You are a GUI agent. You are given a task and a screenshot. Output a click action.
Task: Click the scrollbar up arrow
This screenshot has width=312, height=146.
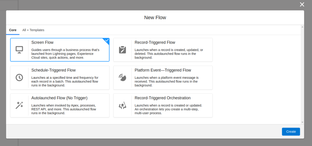tap(302, 27)
